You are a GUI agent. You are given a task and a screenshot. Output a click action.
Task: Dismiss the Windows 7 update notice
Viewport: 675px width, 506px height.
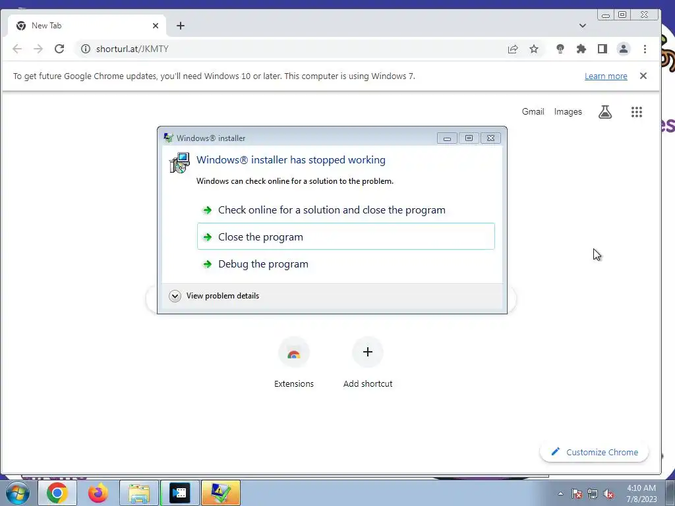click(643, 76)
